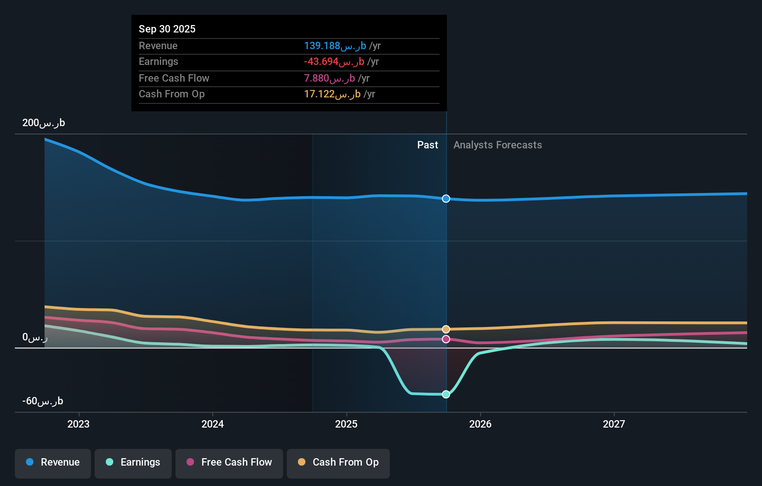Toggle the Revenue series visibility

click(52, 463)
